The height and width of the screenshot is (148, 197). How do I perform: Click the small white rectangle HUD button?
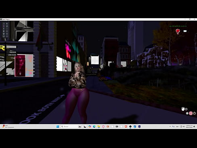pos(185,31)
